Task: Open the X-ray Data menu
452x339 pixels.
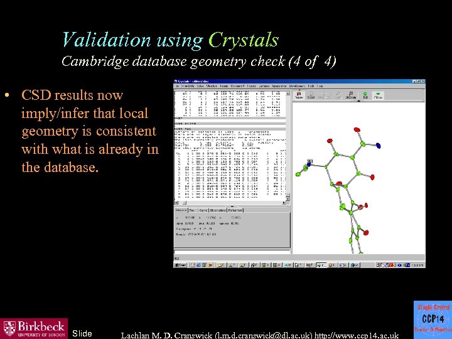Action: point(187,86)
